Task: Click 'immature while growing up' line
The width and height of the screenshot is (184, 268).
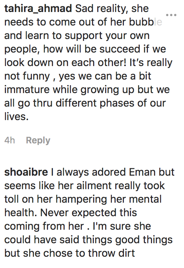Action: (x=87, y=90)
